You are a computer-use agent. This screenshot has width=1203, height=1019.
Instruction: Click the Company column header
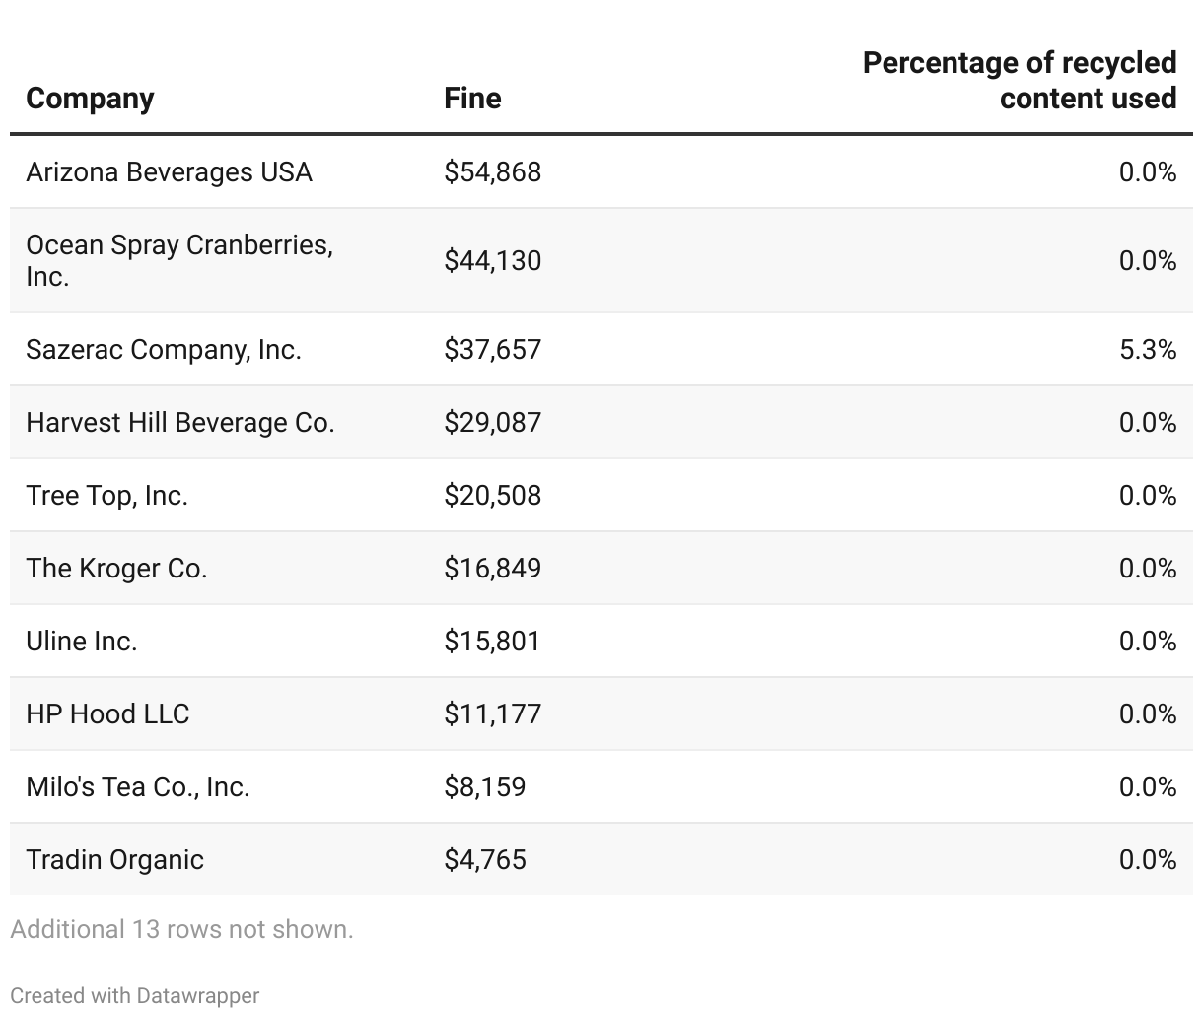click(x=90, y=99)
